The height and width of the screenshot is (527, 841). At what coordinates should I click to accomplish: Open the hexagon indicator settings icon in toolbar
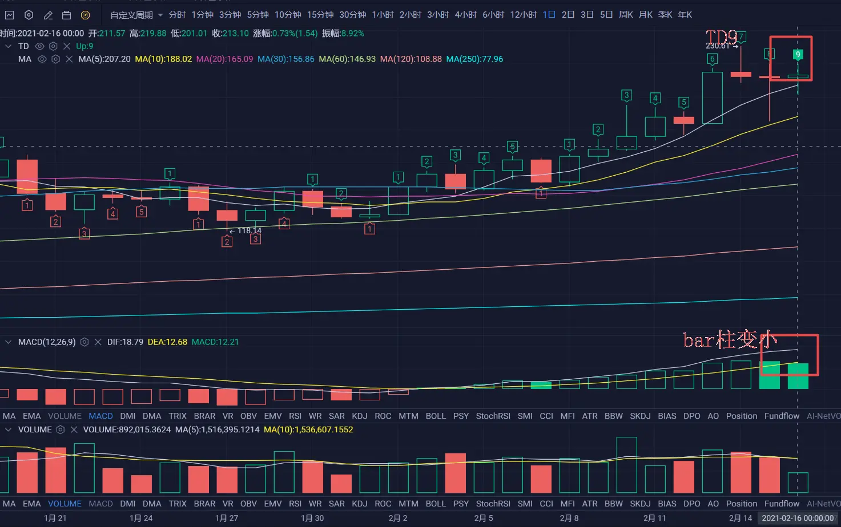pos(29,15)
